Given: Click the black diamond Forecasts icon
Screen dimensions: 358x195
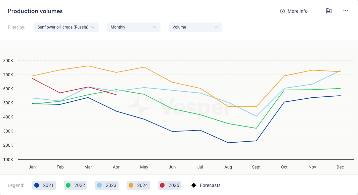Looking at the screenshot, I should (194, 185).
